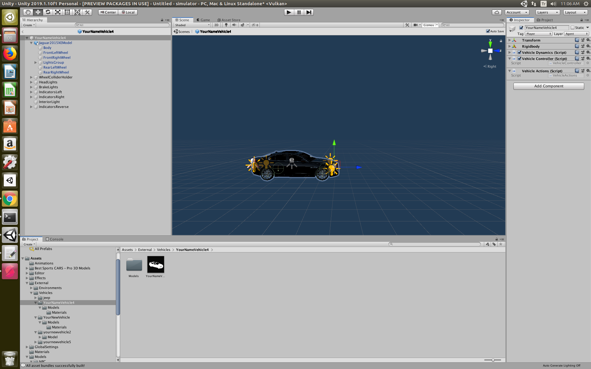Open the Gizmos dropdown

[430, 25]
